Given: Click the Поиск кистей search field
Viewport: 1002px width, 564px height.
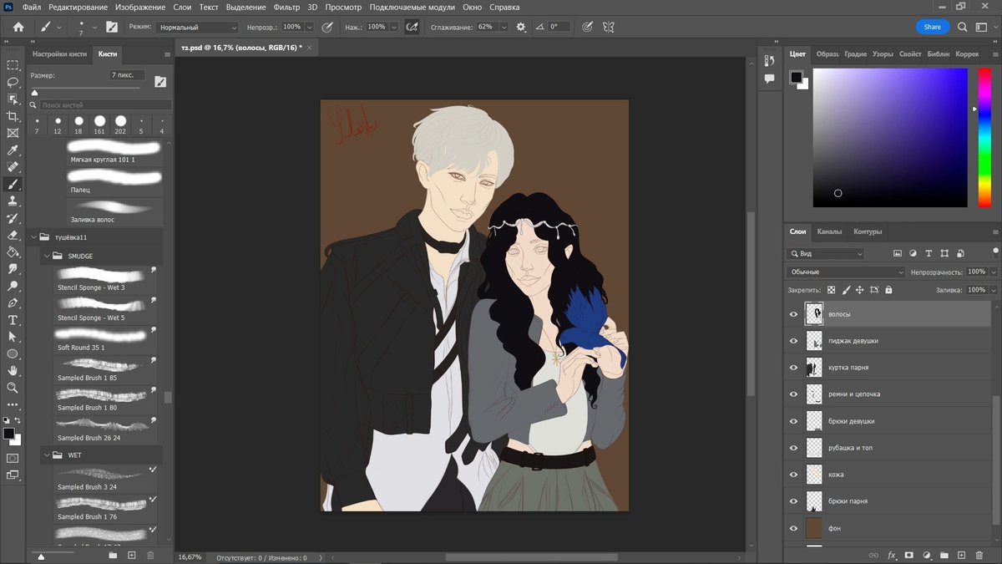Looking at the screenshot, I should 106,105.
